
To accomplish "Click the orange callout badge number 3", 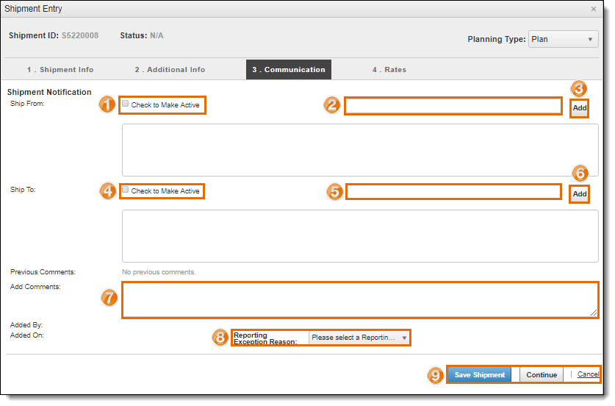I will click(578, 89).
